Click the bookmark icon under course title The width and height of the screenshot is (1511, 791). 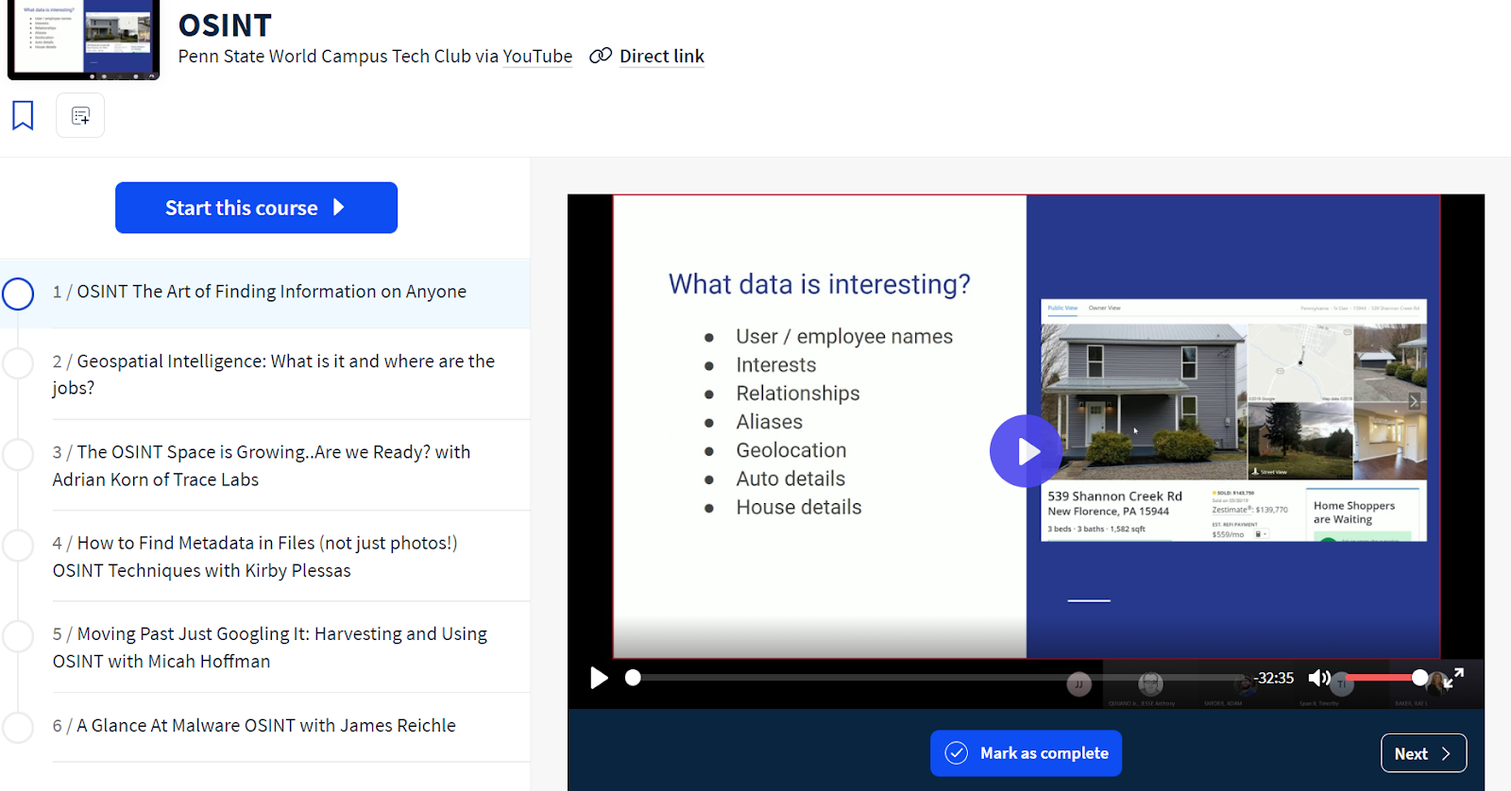pyautogui.click(x=23, y=115)
